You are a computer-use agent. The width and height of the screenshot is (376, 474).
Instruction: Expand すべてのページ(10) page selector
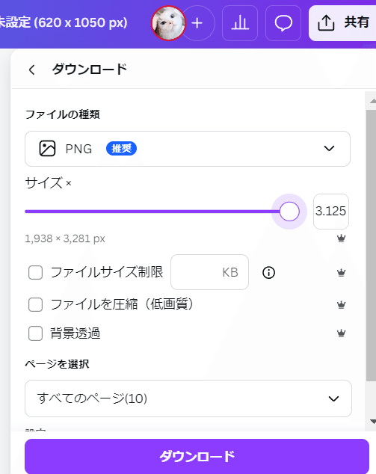[188, 398]
